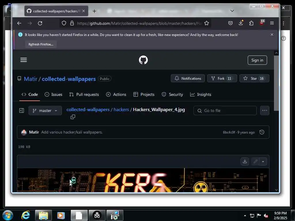Launch Internet Explorer from taskbar

point(25,215)
